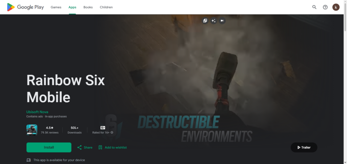Image resolution: width=347 pixels, height=164 pixels.
Task: Open the account avatar labeled k
Action: tap(336, 7)
